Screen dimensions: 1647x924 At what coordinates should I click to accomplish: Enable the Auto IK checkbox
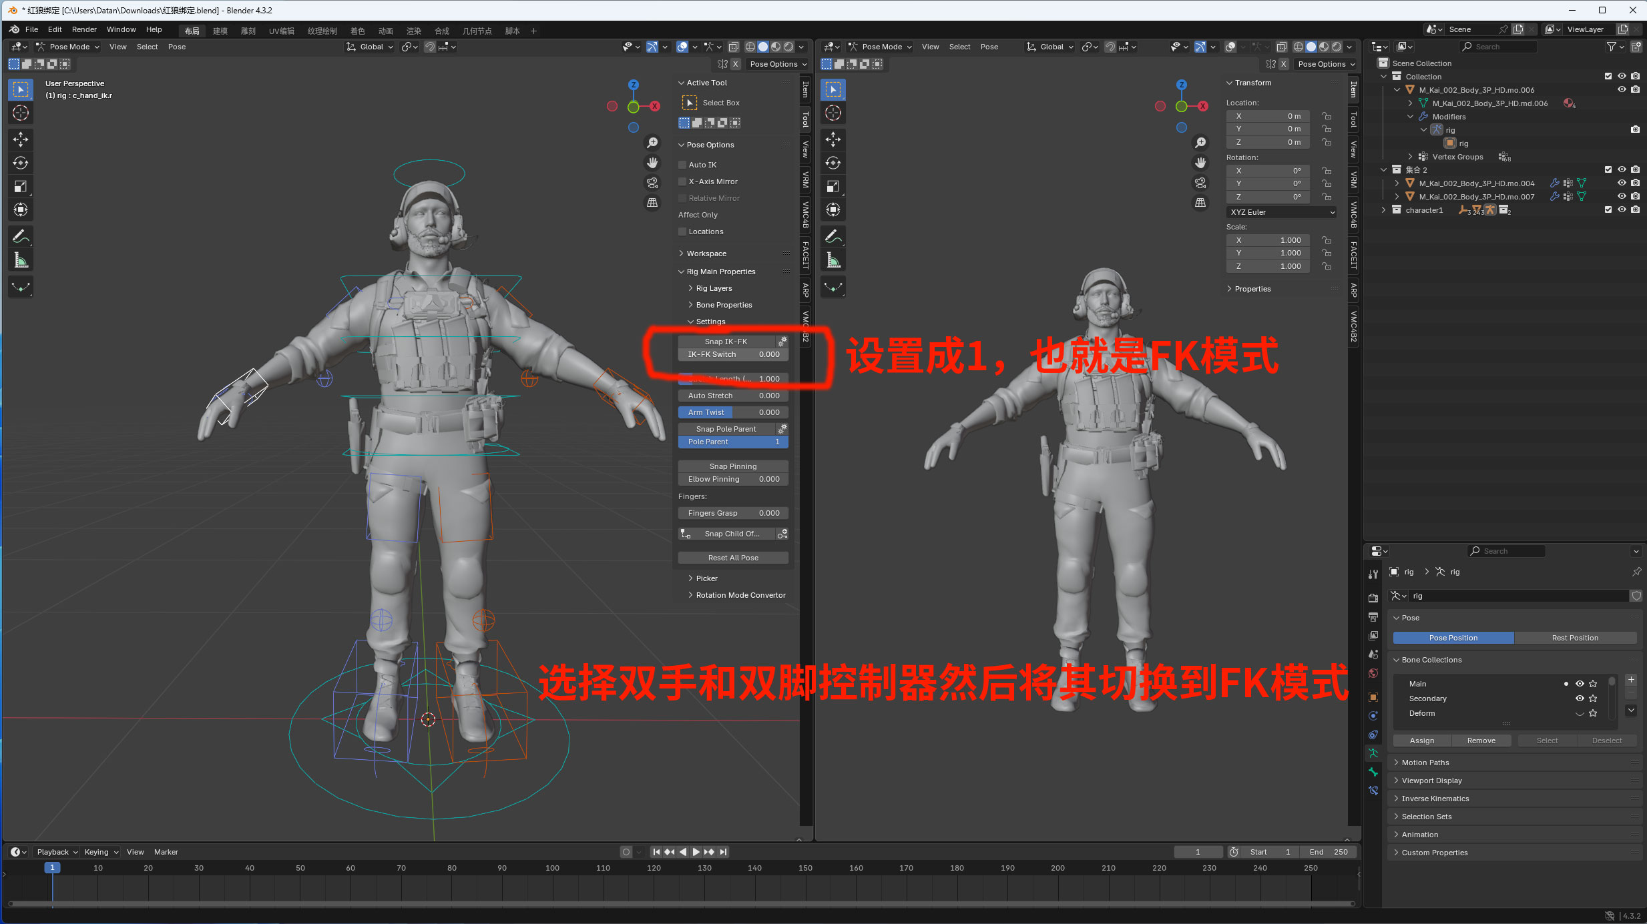(682, 164)
